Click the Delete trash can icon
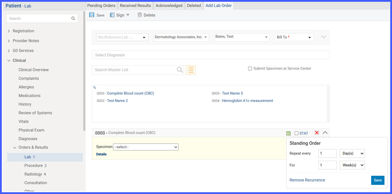 140,15
